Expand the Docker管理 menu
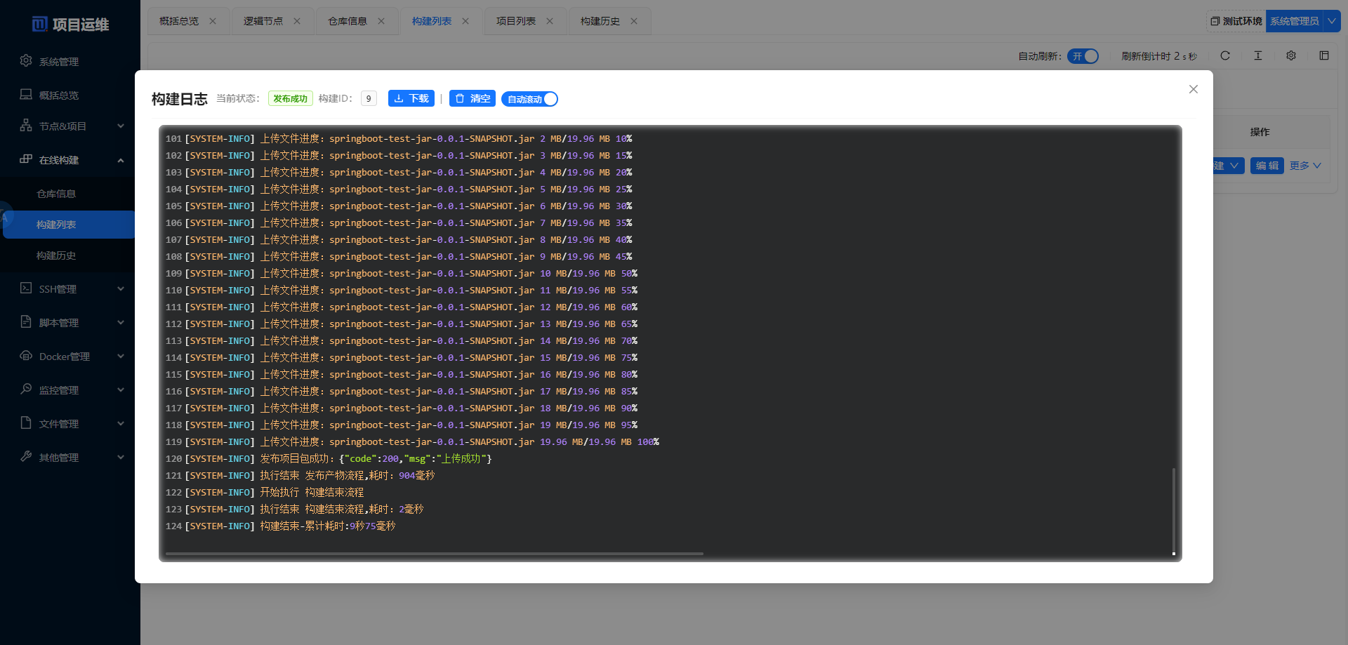Screen dimensions: 1348x645 pos(70,357)
